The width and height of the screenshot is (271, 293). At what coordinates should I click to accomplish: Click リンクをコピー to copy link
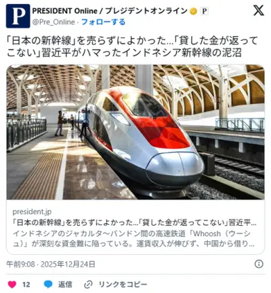coord(123,284)
